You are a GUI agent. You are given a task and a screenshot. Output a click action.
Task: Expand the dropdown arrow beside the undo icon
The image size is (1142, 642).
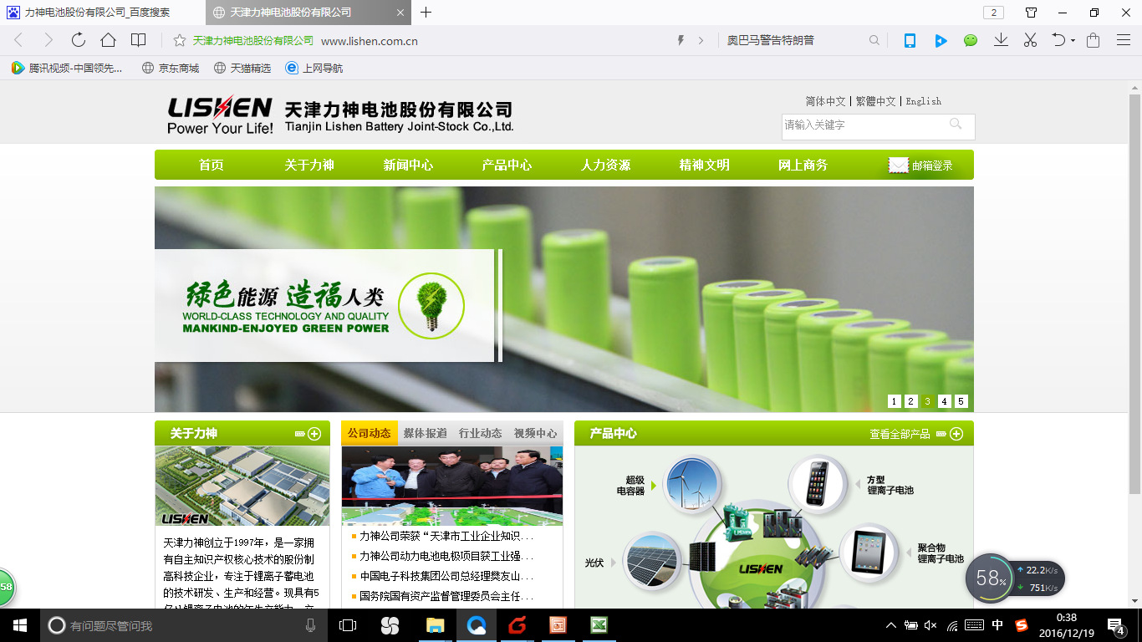pyautogui.click(x=1073, y=41)
